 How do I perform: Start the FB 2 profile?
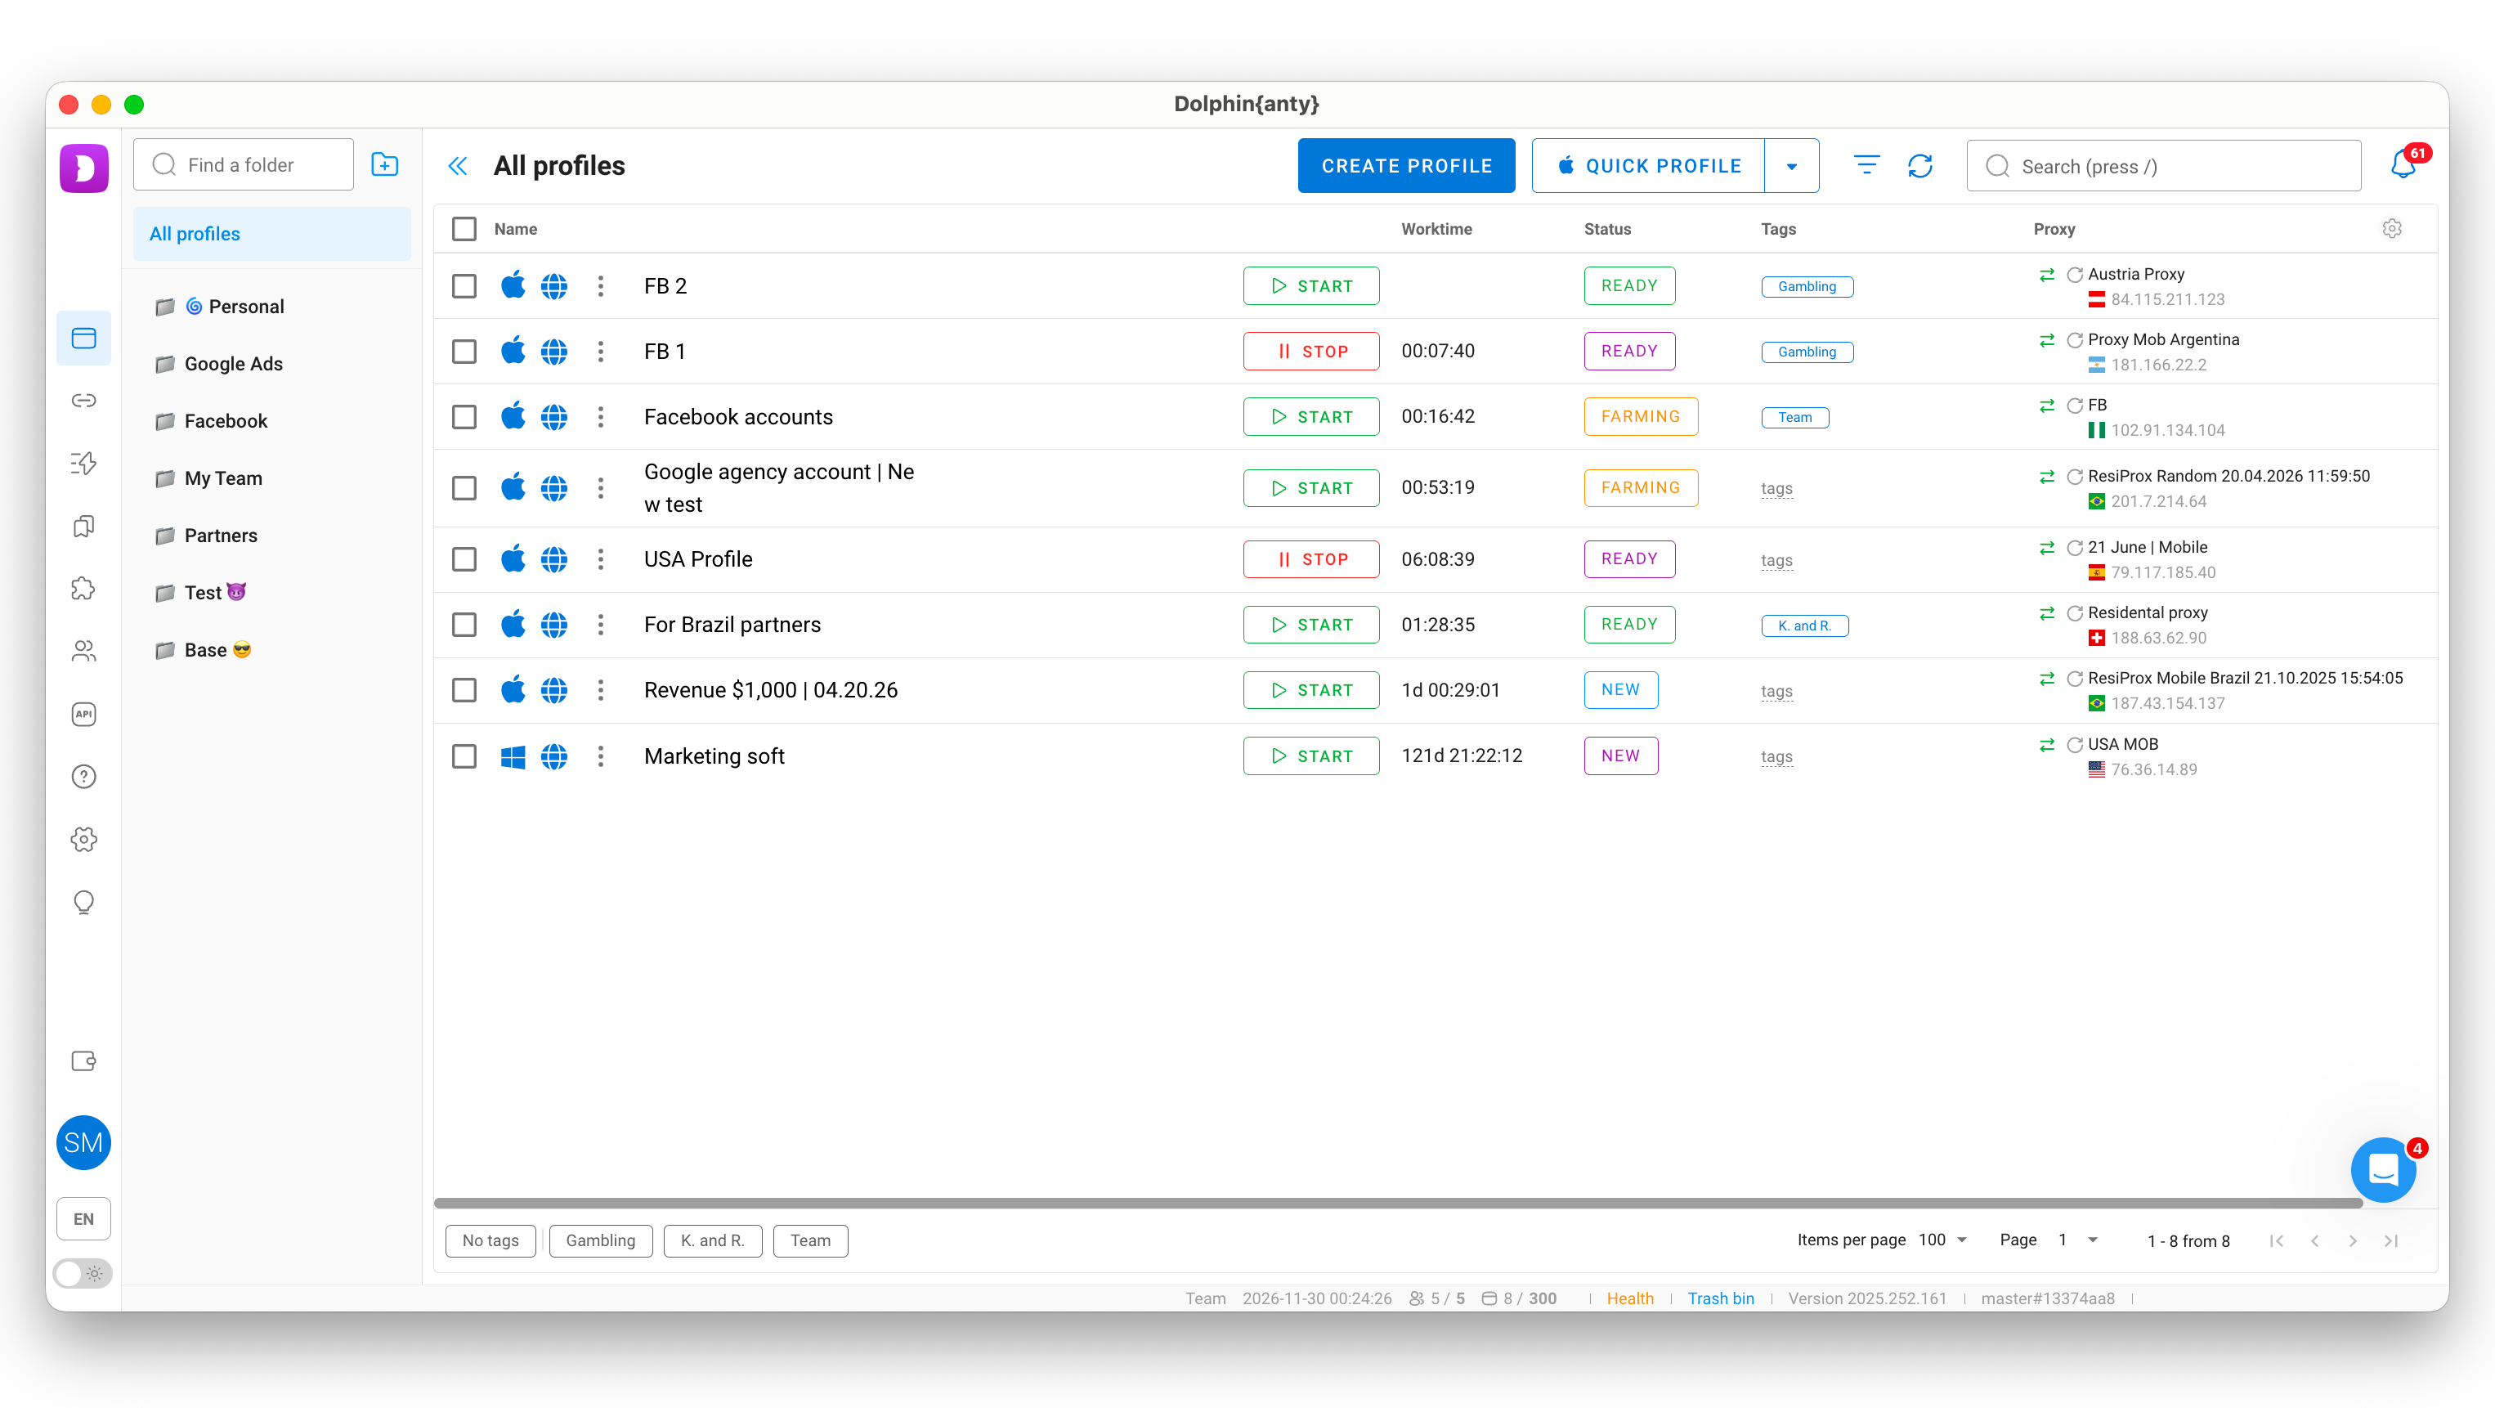pyautogui.click(x=1311, y=286)
